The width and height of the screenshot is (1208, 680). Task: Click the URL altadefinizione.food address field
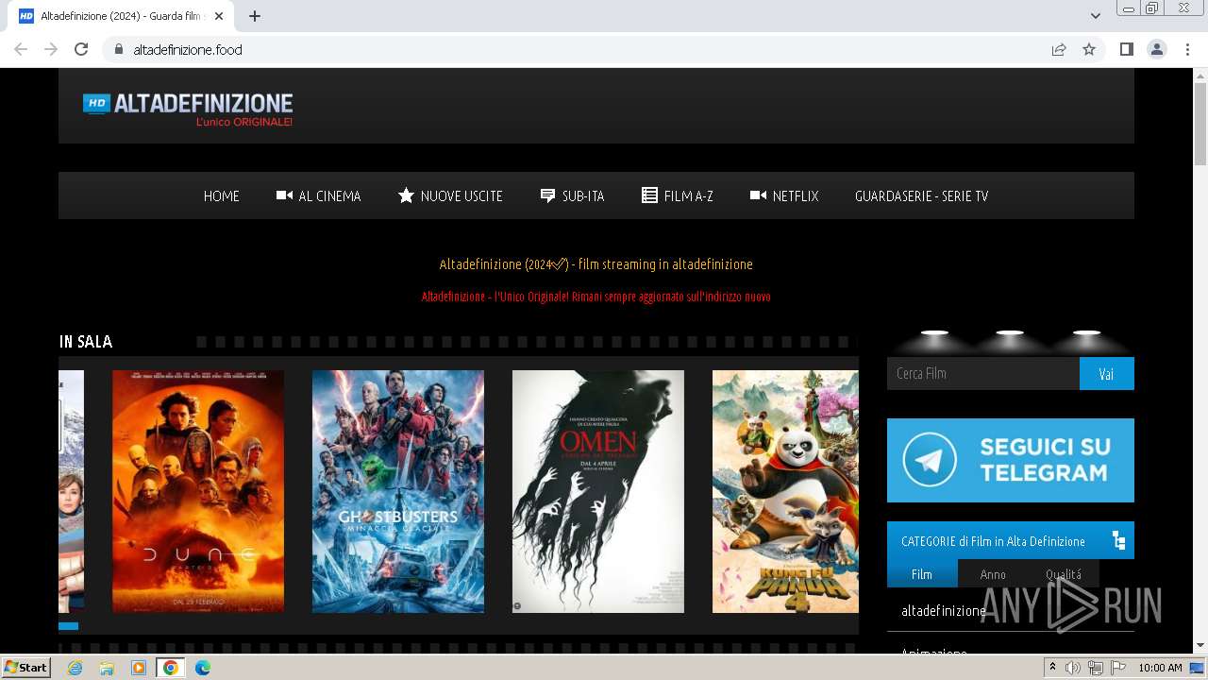(x=187, y=50)
